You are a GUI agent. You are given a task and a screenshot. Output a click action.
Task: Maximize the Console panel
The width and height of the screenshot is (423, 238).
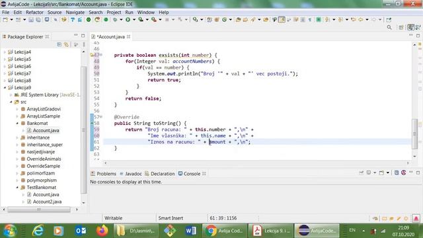coord(418,173)
